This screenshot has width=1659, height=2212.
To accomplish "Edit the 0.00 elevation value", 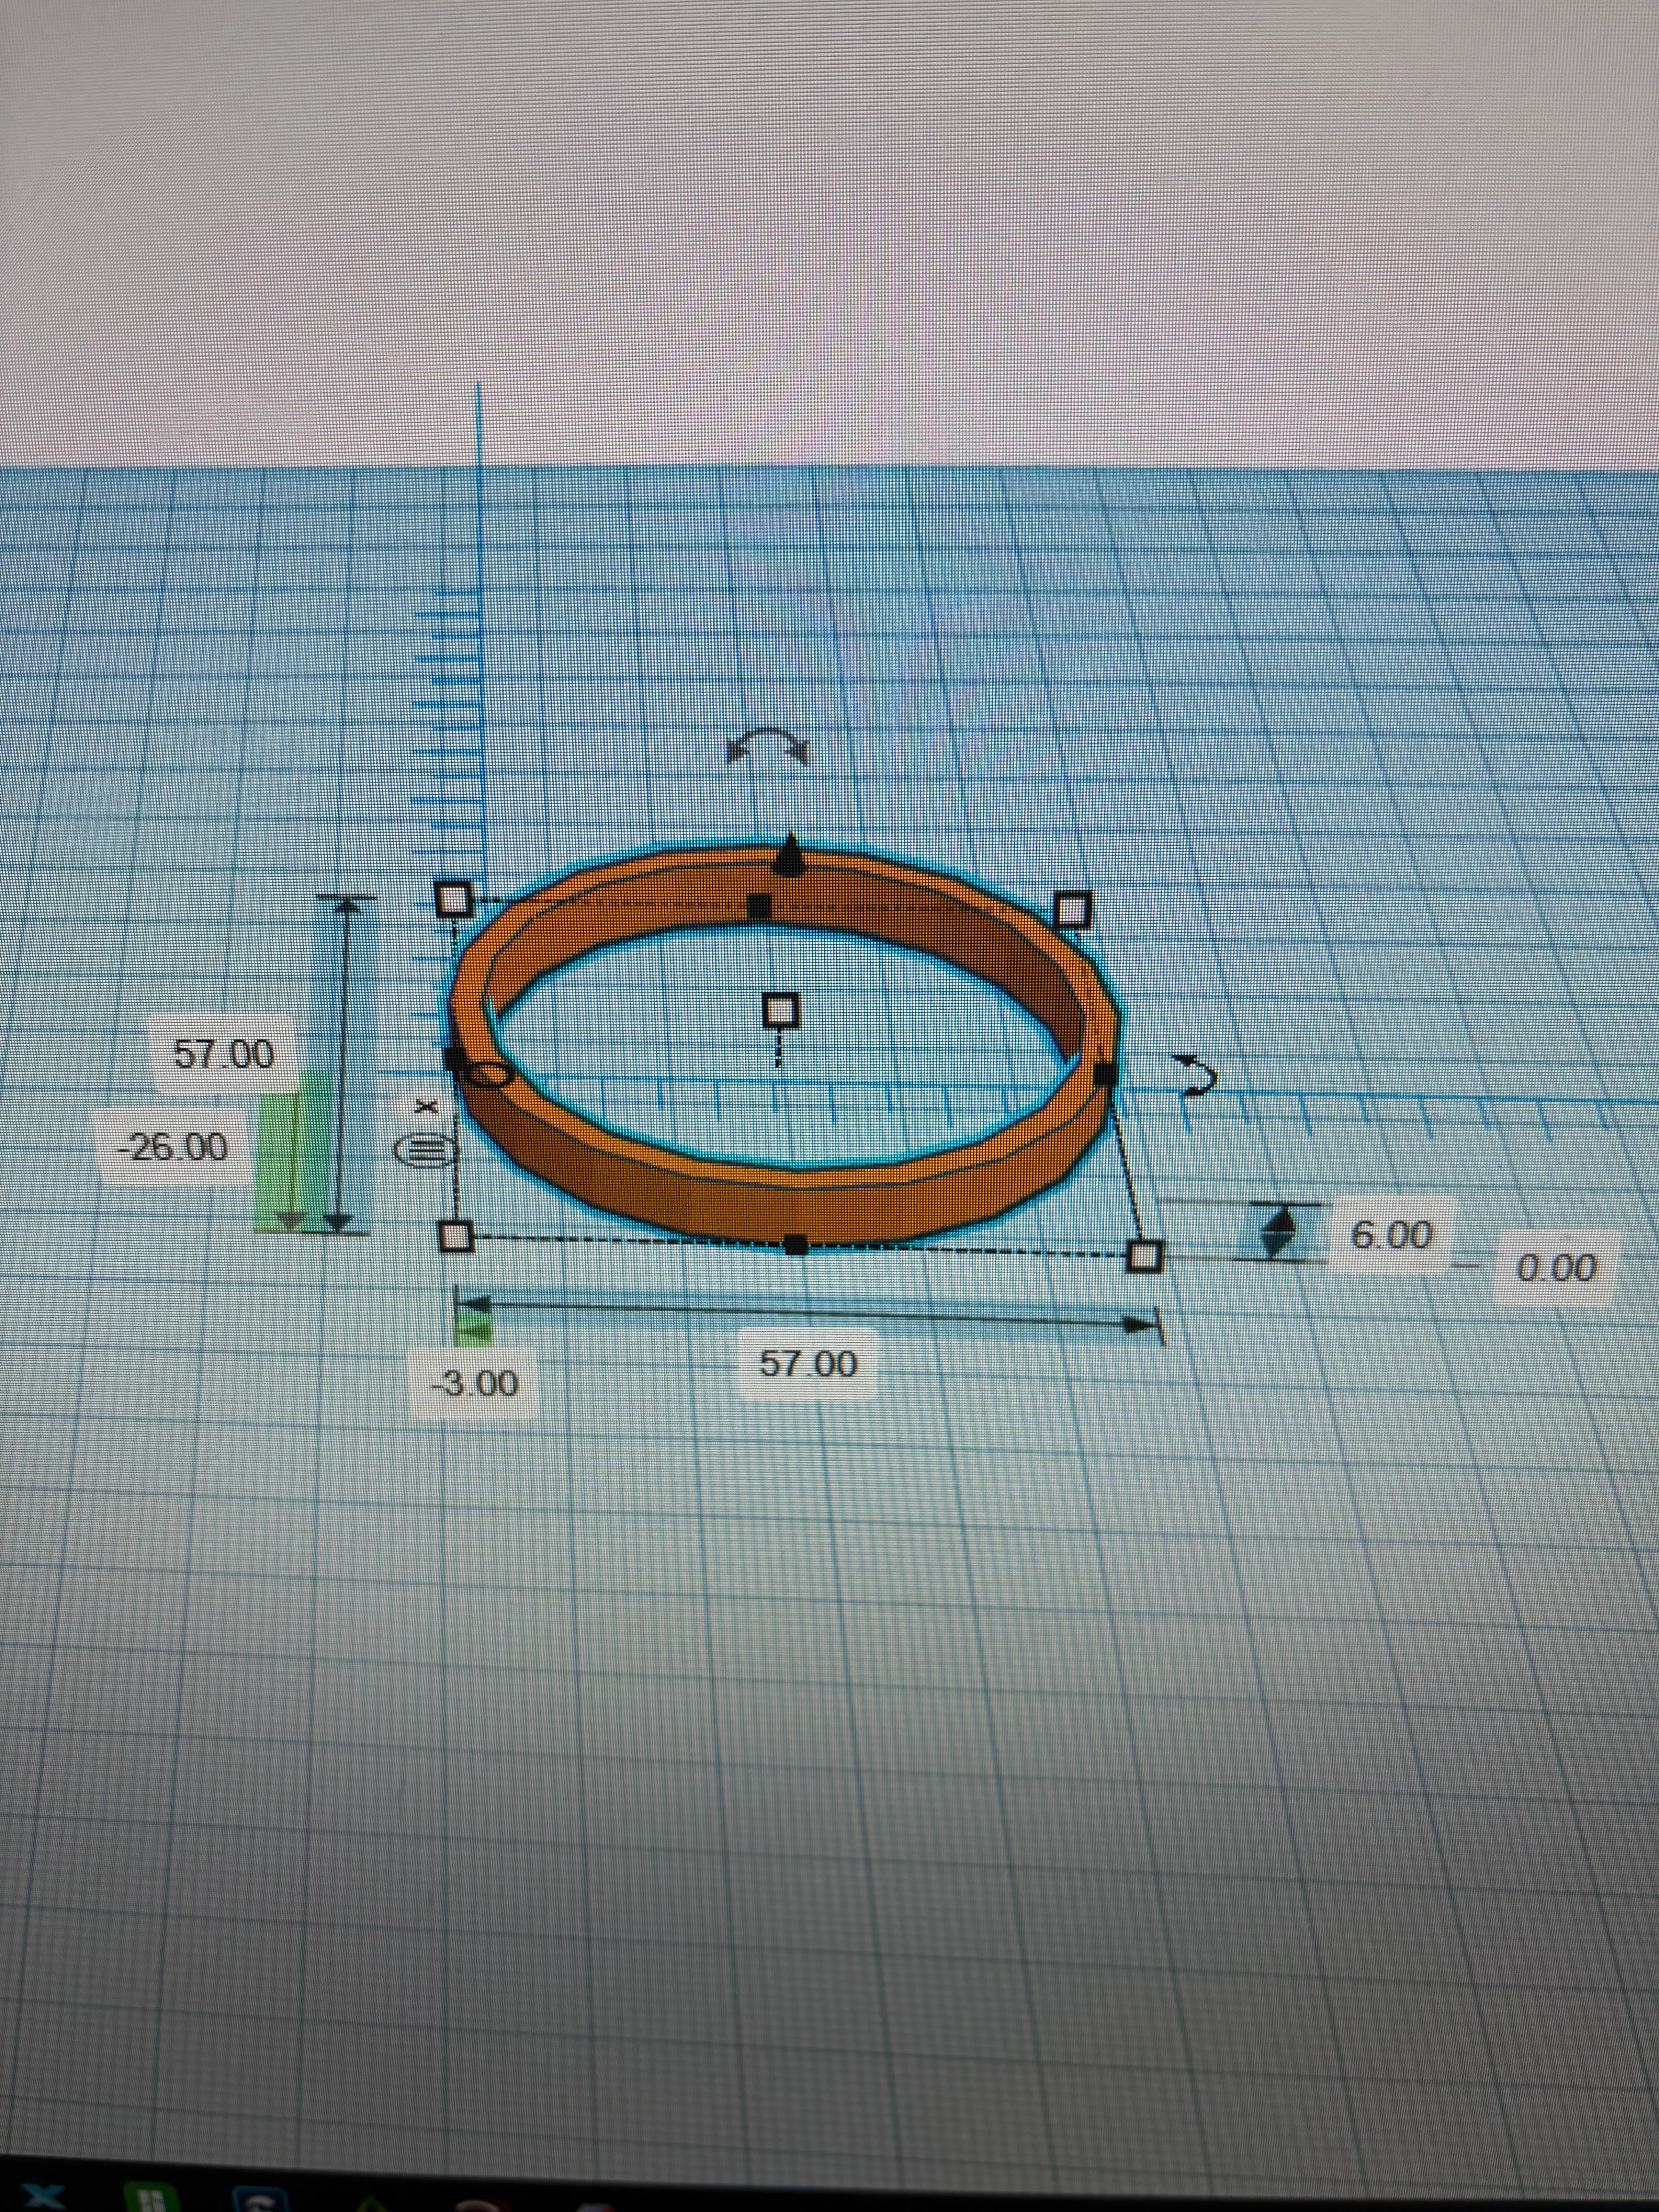I will pyautogui.click(x=1556, y=1268).
